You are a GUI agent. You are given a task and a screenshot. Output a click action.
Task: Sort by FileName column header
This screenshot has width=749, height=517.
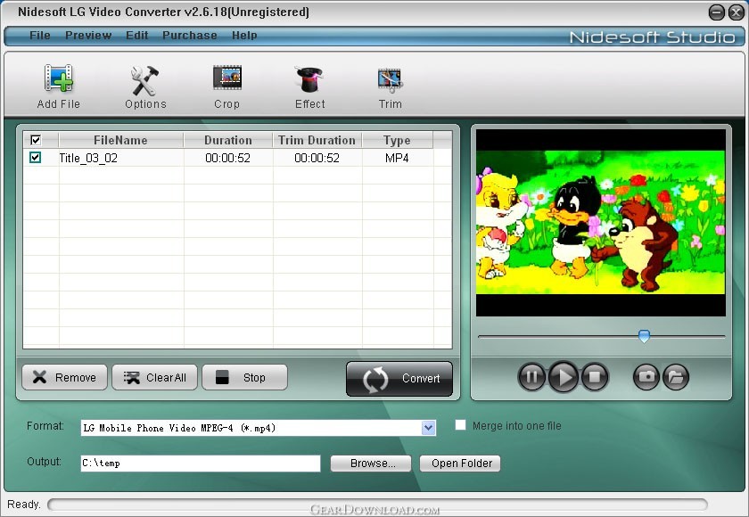pos(121,140)
